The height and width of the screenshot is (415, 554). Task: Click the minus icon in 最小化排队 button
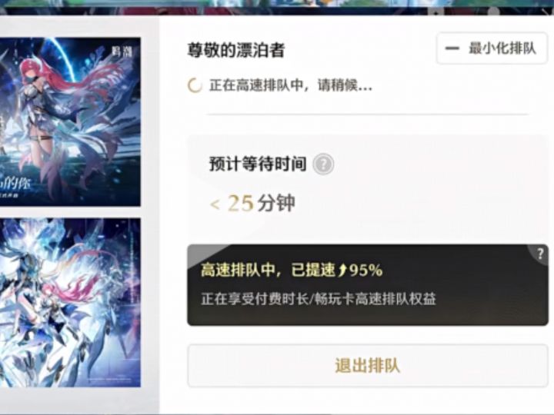pos(452,48)
